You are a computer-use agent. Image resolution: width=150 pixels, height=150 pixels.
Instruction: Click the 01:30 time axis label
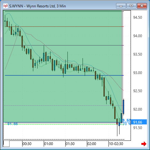(x=70, y=144)
